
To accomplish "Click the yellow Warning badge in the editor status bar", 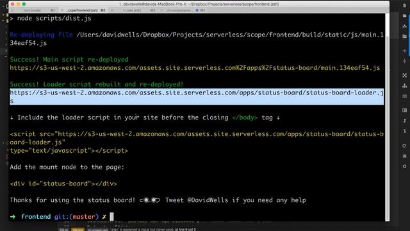I will 78,230.
